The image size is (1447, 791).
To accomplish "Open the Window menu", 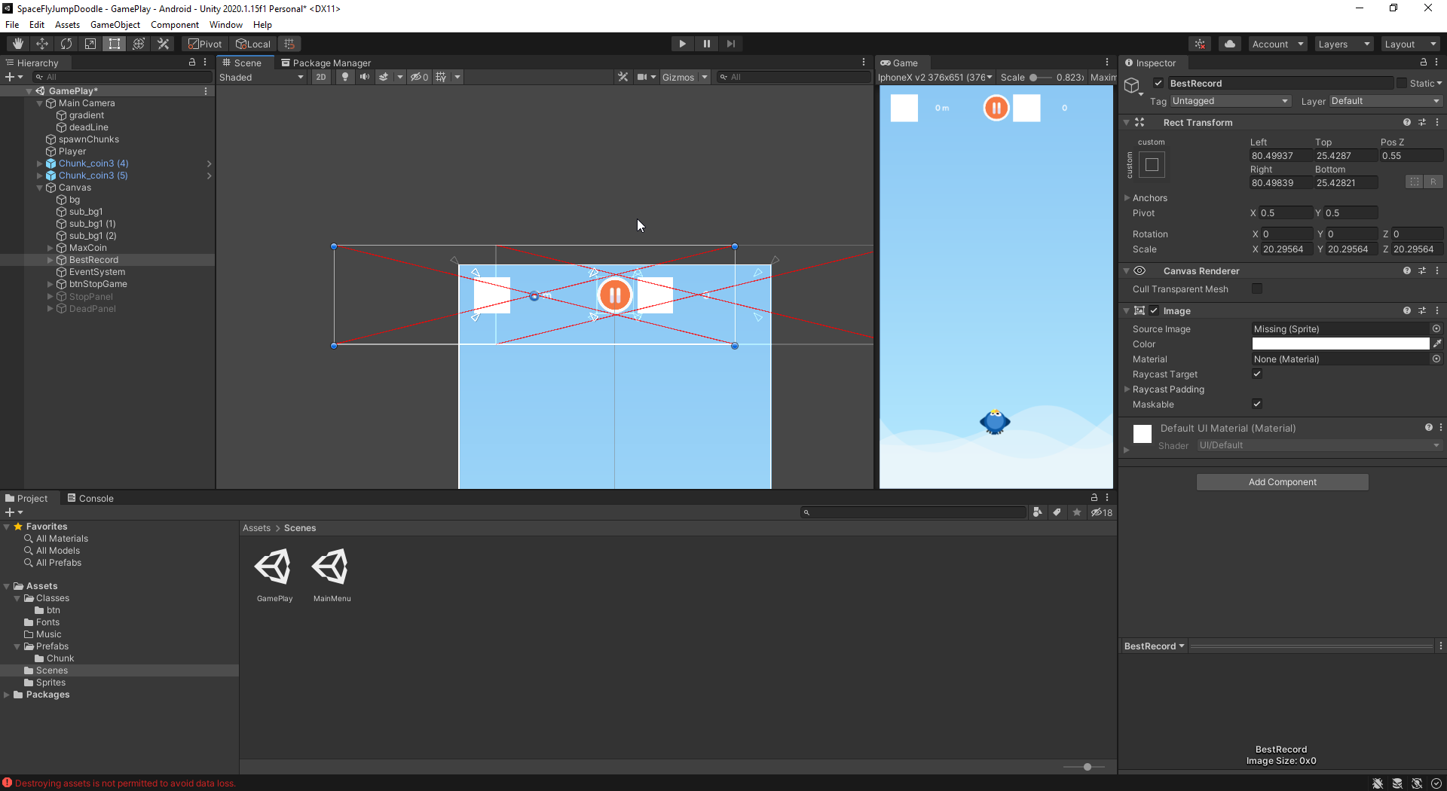I will pos(225,25).
